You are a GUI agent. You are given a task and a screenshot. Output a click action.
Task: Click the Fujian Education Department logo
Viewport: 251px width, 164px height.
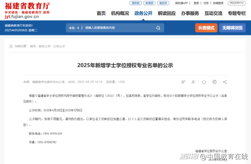tap(27, 10)
